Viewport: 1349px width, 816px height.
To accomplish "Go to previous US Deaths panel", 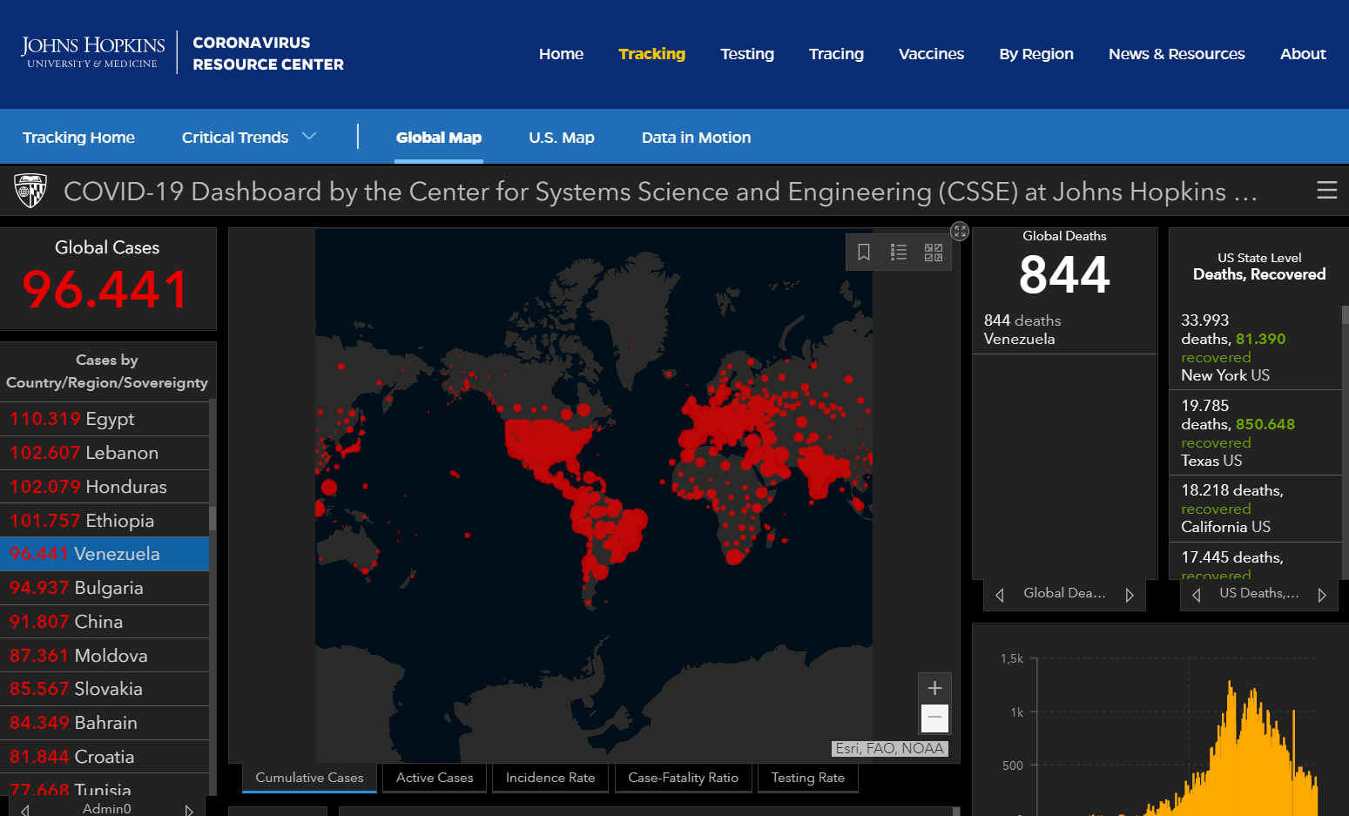I will click(1197, 595).
